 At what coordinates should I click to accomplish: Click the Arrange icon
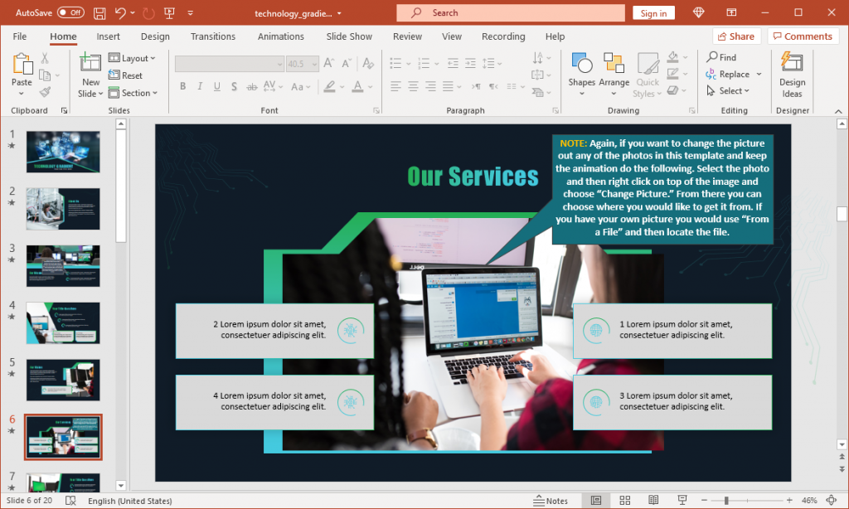(x=614, y=73)
